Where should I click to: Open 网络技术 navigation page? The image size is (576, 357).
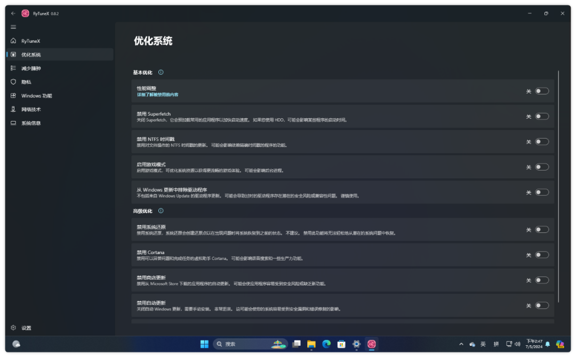point(60,109)
